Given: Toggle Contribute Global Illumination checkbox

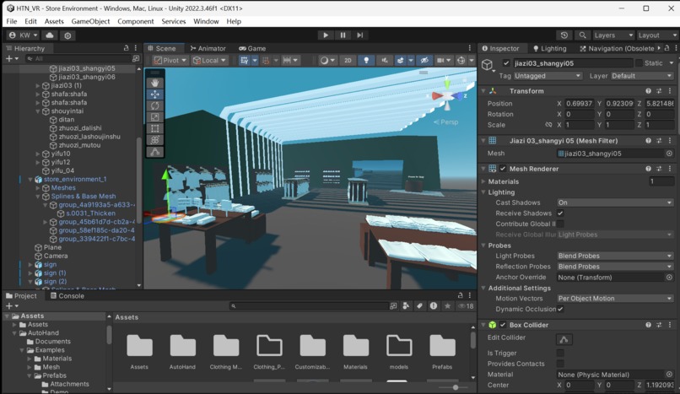Looking at the screenshot, I should (x=560, y=224).
